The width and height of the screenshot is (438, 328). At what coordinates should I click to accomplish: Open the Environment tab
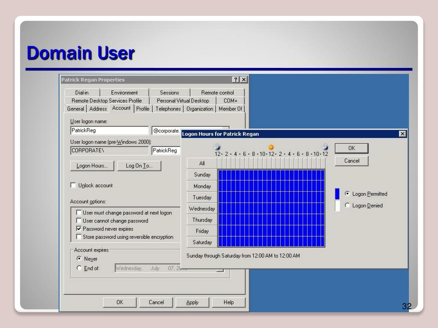coord(124,93)
